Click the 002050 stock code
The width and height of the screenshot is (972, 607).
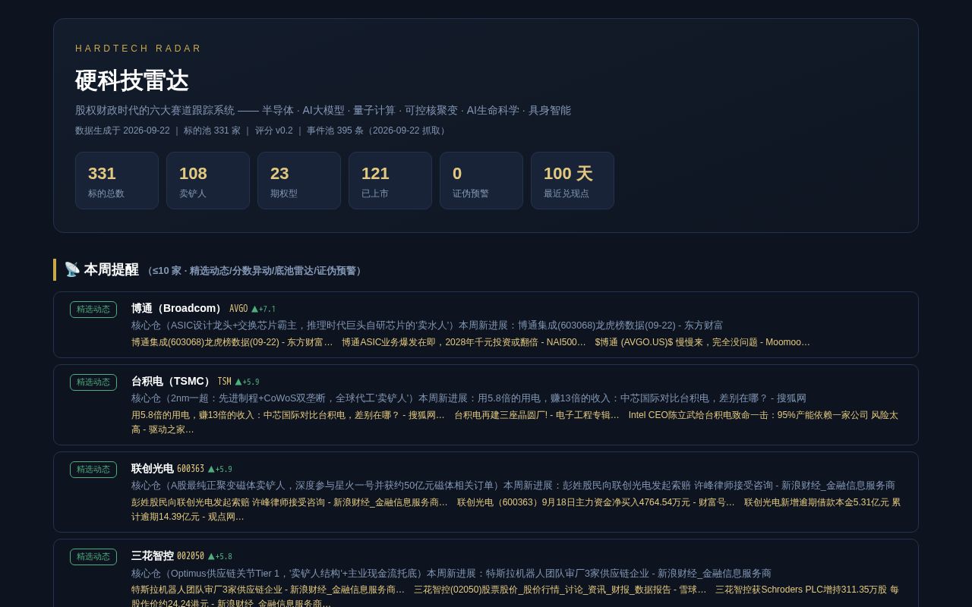[x=191, y=557]
